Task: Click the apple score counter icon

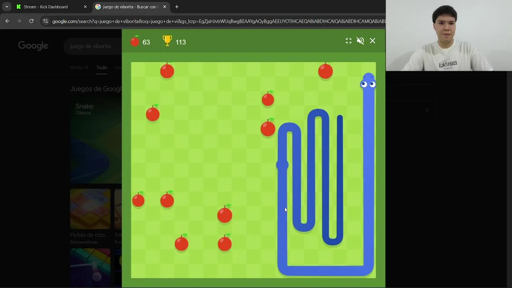Action: pos(135,41)
